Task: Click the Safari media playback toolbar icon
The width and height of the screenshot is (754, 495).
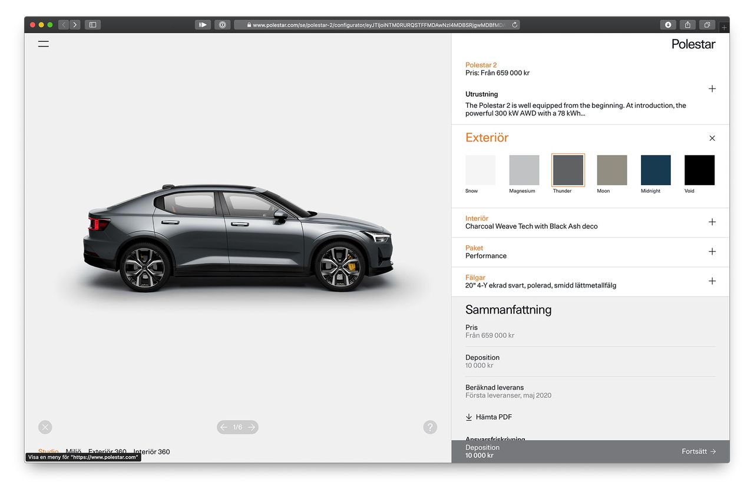Action: (203, 25)
